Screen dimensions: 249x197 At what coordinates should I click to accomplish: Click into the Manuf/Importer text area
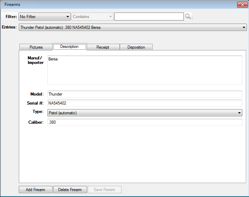[x=145, y=70]
